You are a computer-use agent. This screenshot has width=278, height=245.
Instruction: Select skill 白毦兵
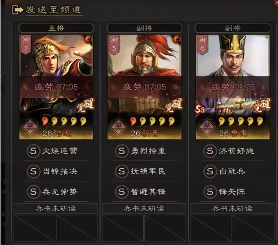tap(233, 171)
